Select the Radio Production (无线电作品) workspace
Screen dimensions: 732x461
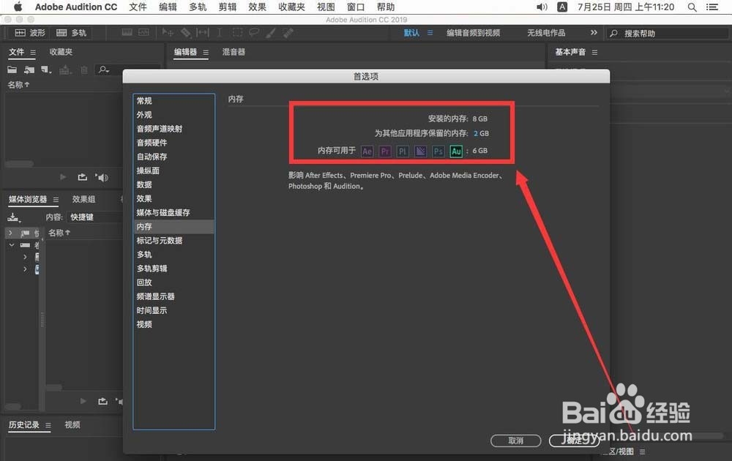click(546, 33)
